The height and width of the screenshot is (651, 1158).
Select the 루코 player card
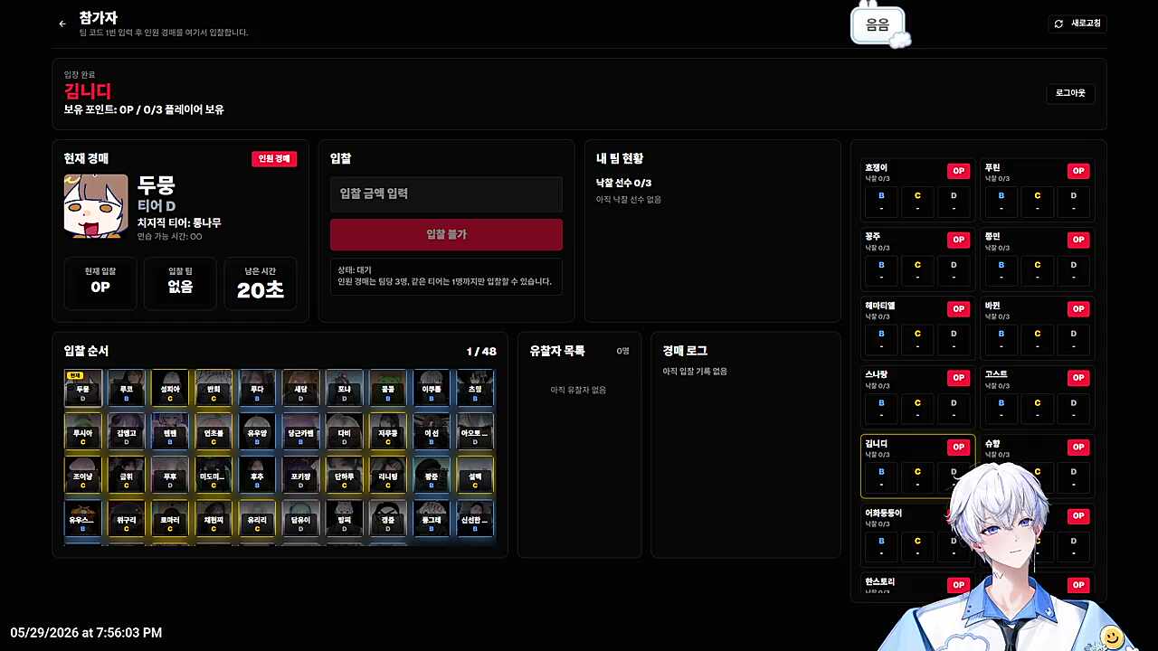[127, 387]
